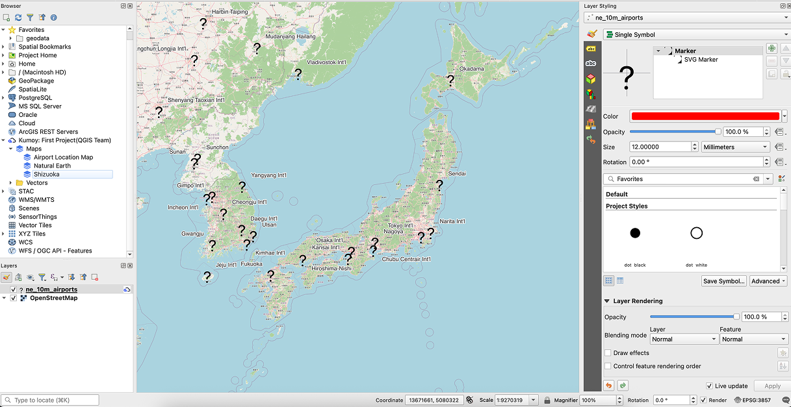The height and width of the screenshot is (407, 791).
Task: Open the styling History tab icon
Action: (591, 139)
